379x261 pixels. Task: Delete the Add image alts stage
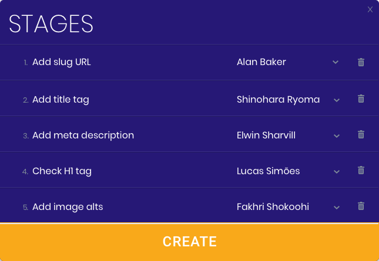tap(361, 206)
